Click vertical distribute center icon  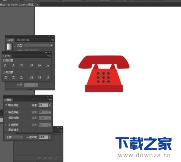pos(13,77)
